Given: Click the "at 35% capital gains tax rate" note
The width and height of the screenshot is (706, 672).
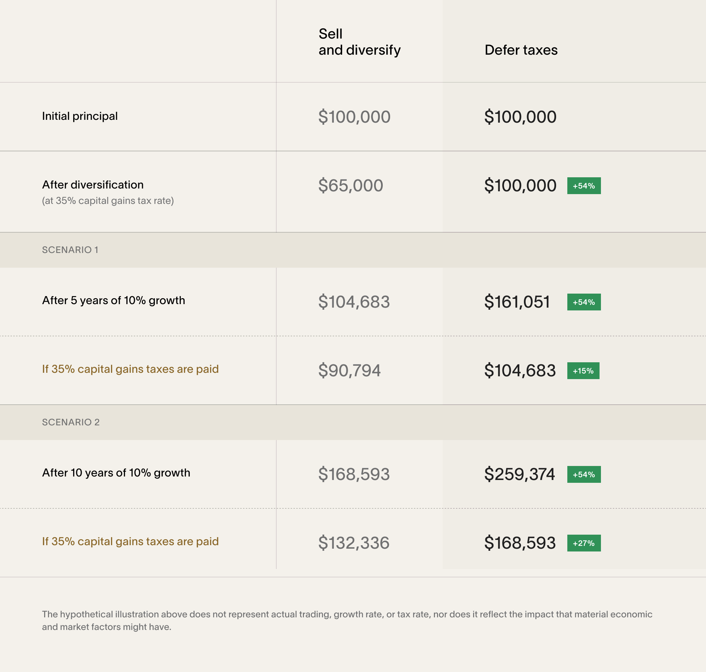Looking at the screenshot, I should 108,201.
